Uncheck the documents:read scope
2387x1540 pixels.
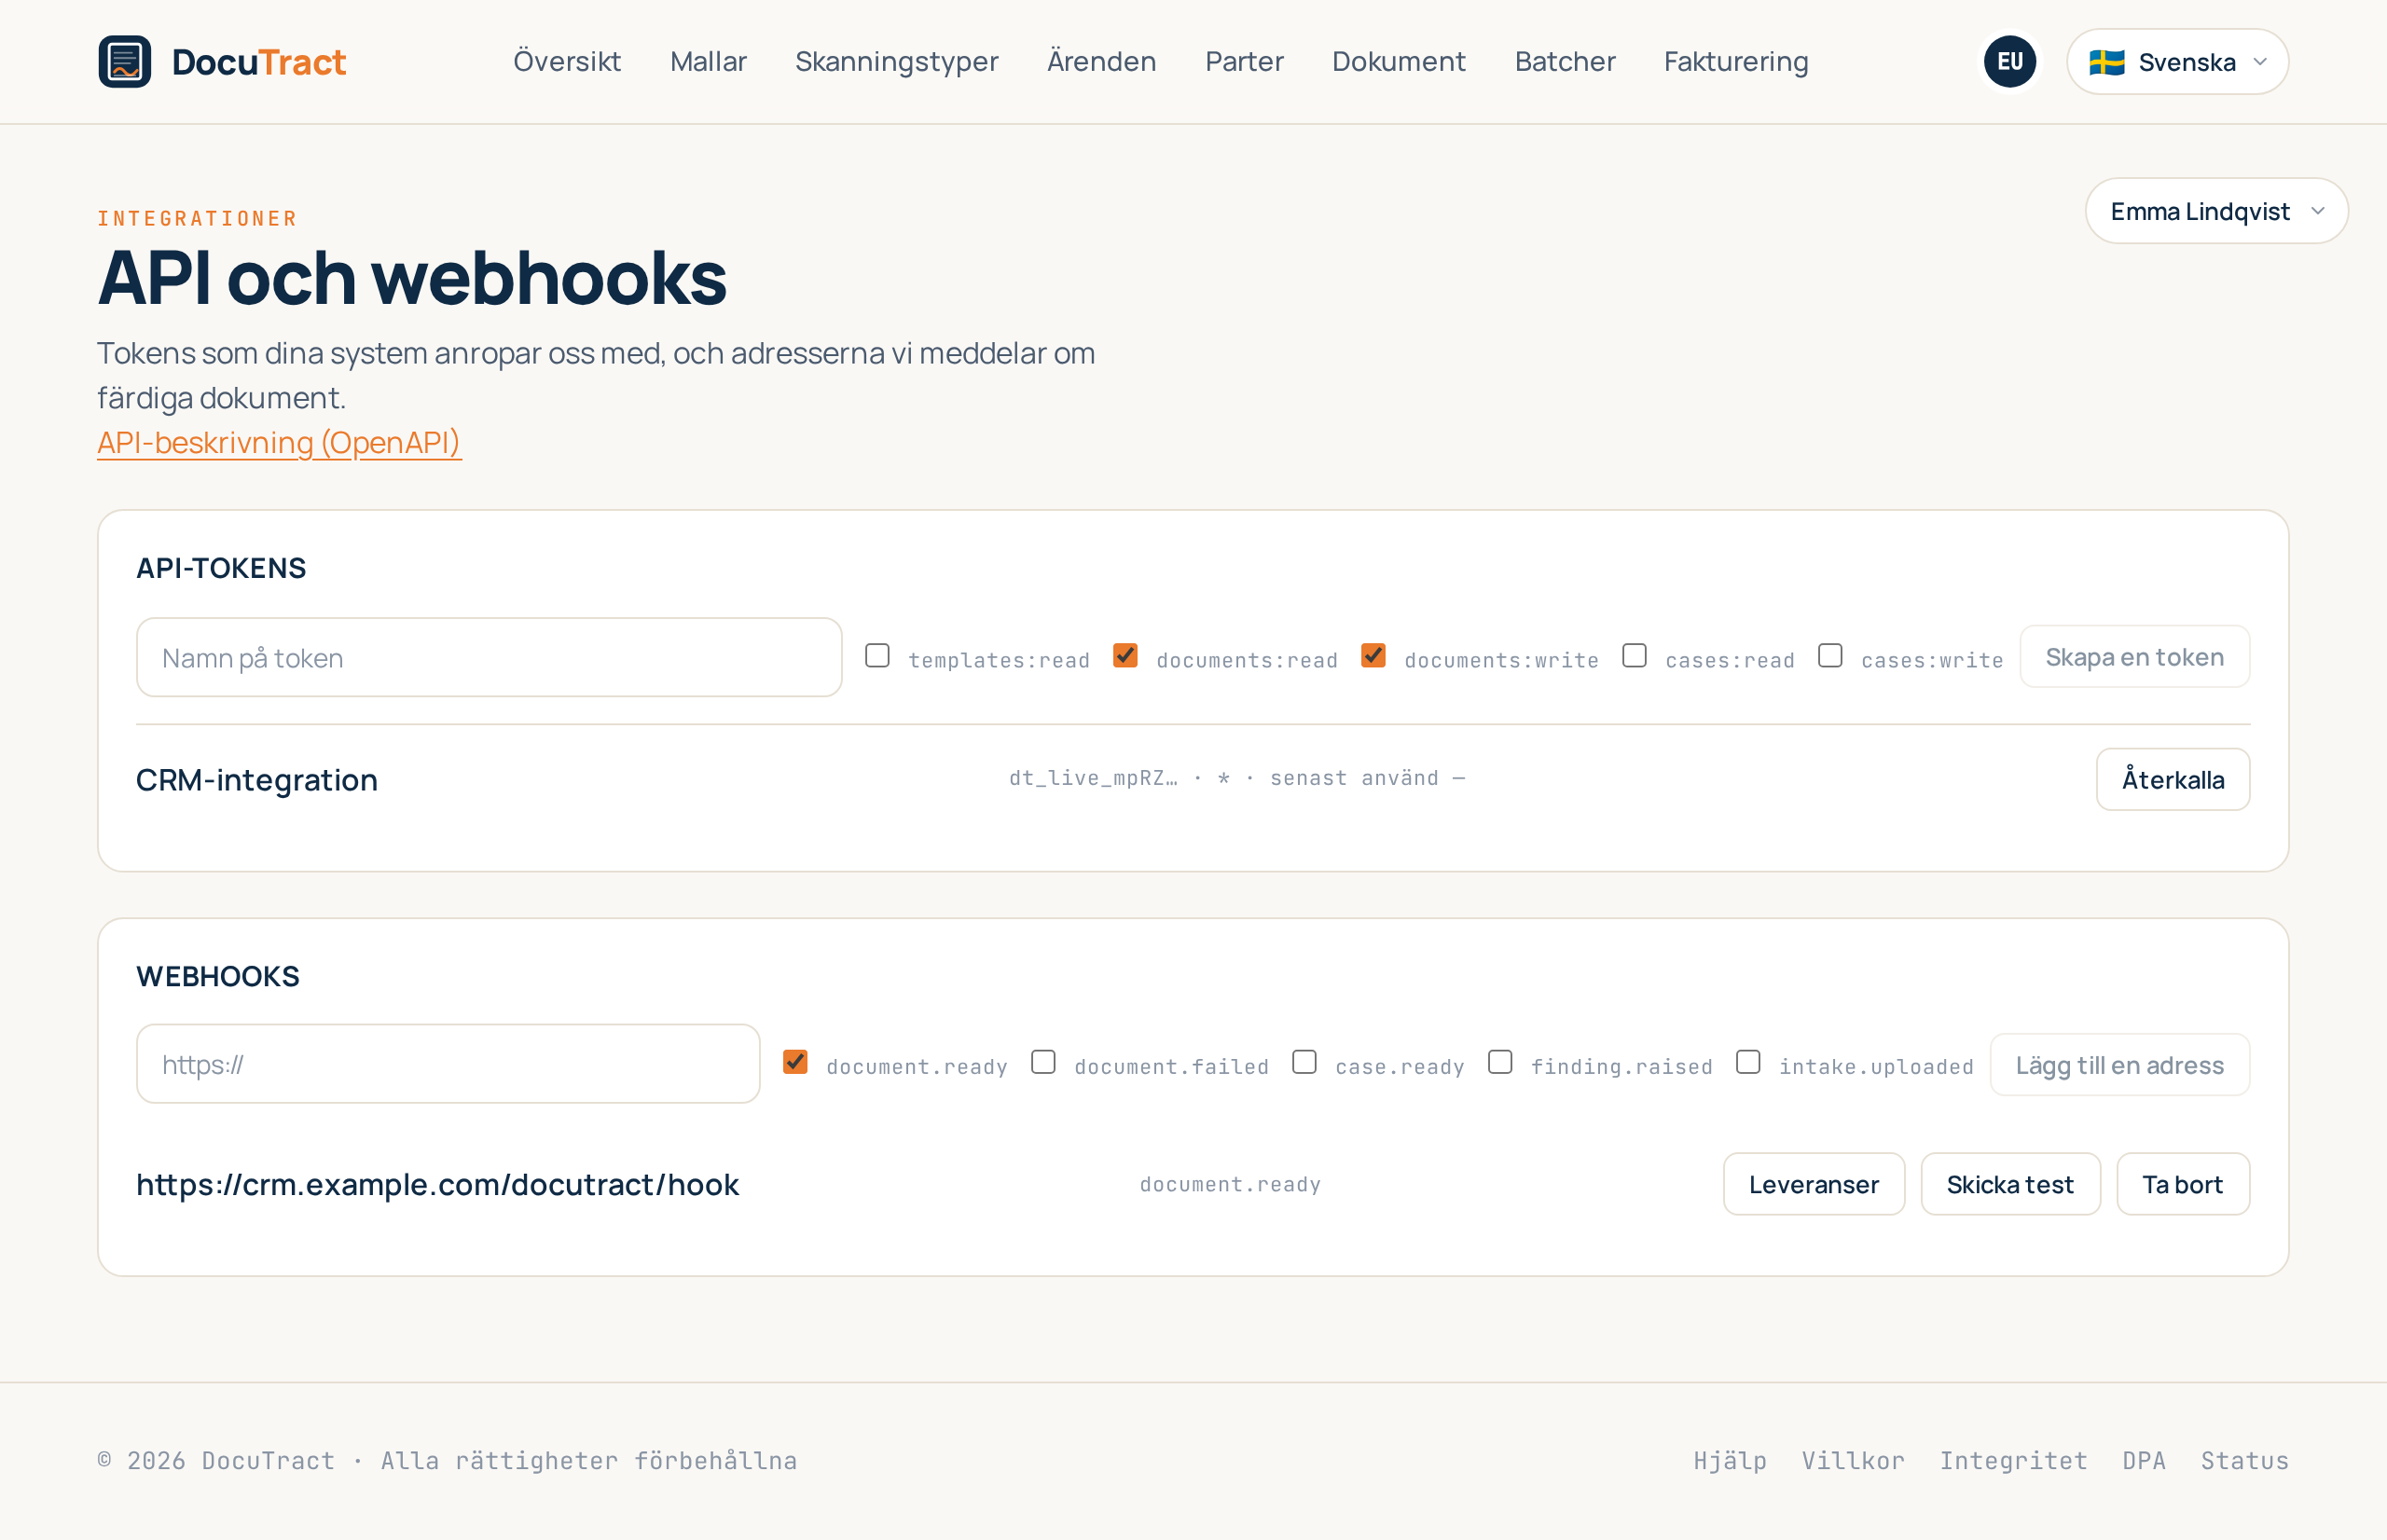1125,655
